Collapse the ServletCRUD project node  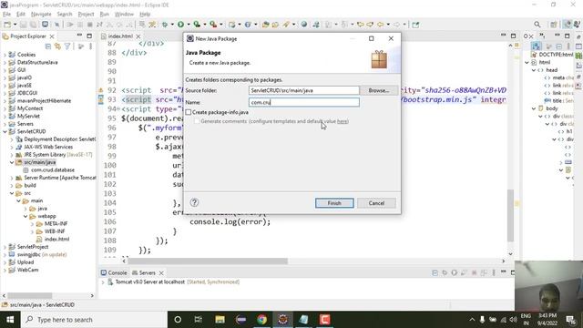5,131
